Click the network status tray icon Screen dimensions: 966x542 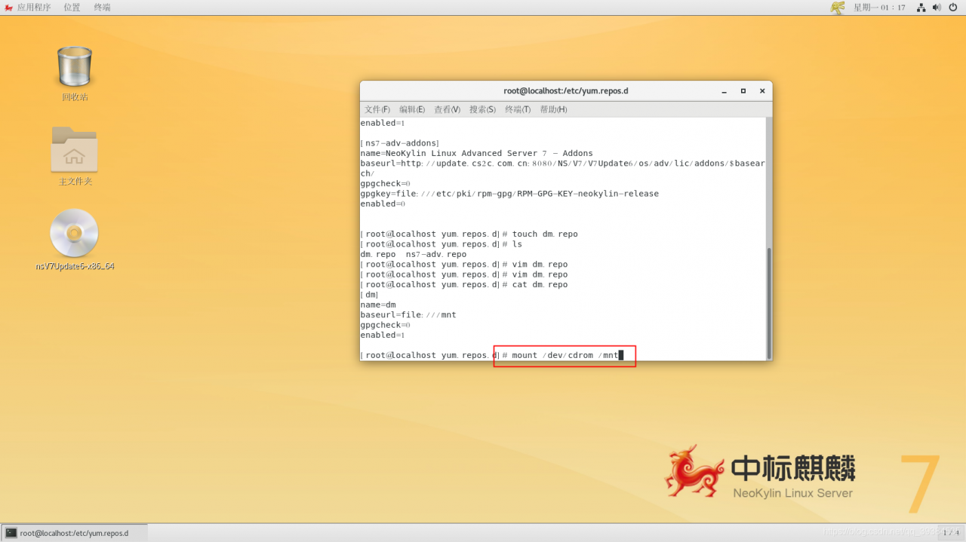click(x=921, y=8)
